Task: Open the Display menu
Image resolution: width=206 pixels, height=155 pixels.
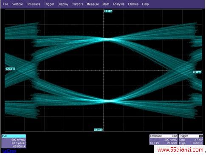Action: [63, 4]
